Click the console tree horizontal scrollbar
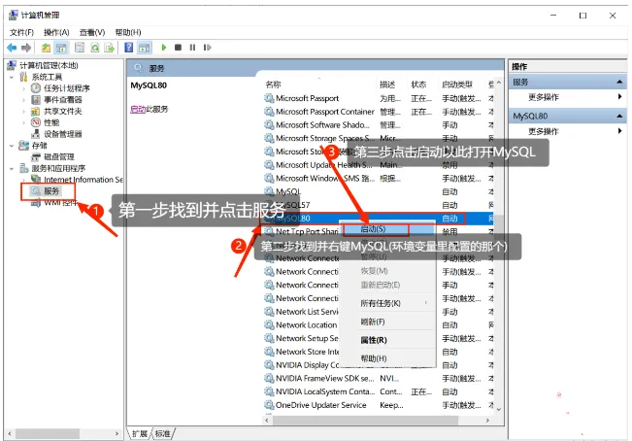632x441 pixels. [x=48, y=434]
